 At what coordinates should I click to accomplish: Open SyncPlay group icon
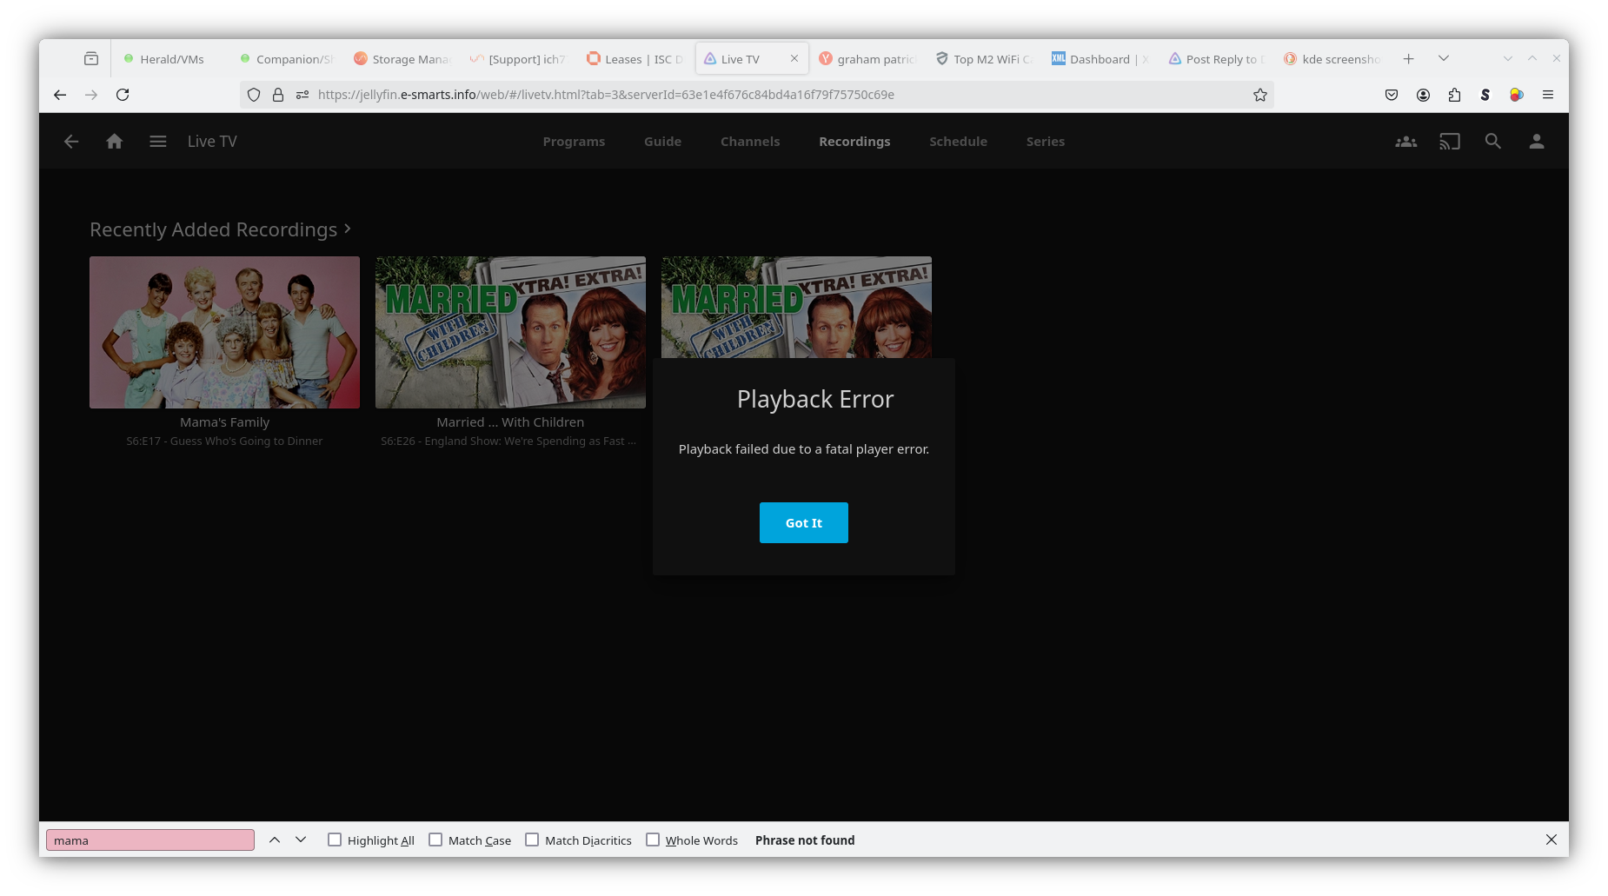pyautogui.click(x=1405, y=142)
